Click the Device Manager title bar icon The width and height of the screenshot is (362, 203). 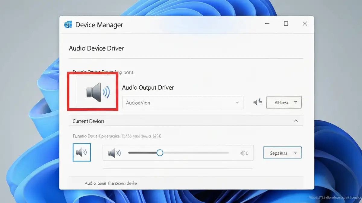point(68,25)
